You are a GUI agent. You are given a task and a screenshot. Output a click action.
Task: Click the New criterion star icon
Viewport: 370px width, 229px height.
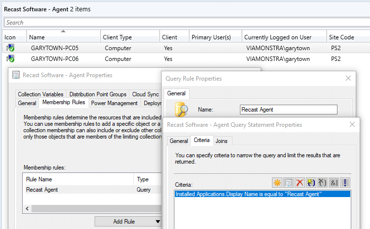pyautogui.click(x=277, y=183)
